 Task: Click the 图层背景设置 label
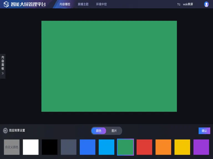coord(17,130)
